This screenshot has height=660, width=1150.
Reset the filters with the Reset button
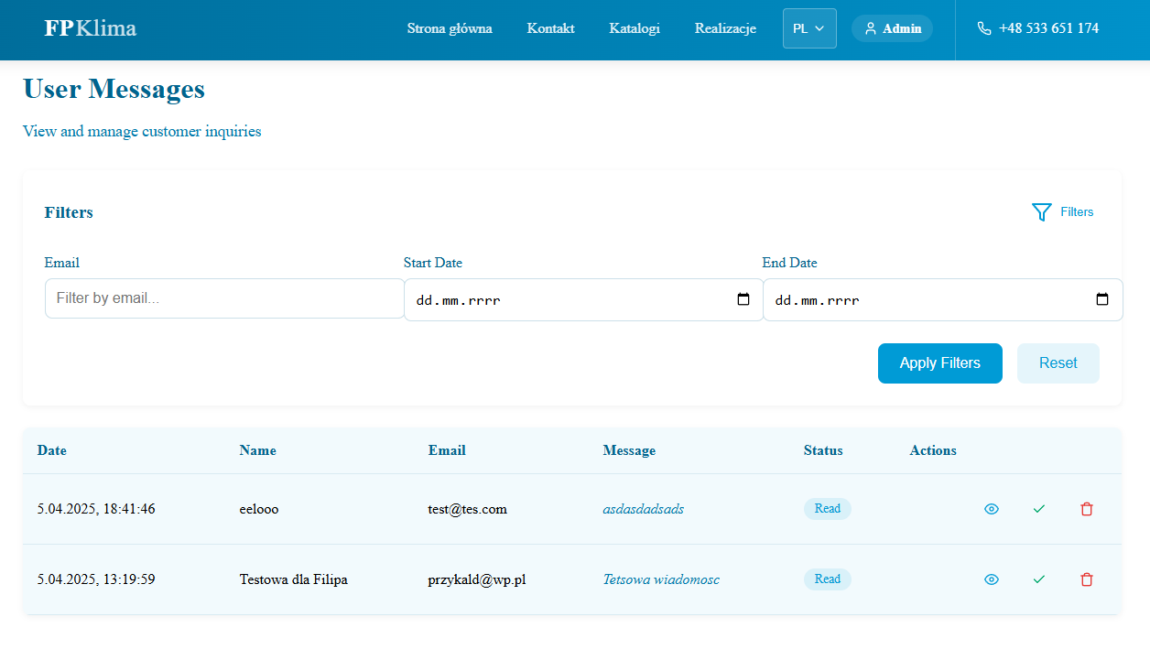click(1058, 363)
